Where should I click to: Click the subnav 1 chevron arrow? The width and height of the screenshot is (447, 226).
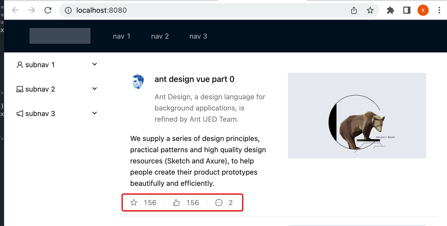(95, 64)
